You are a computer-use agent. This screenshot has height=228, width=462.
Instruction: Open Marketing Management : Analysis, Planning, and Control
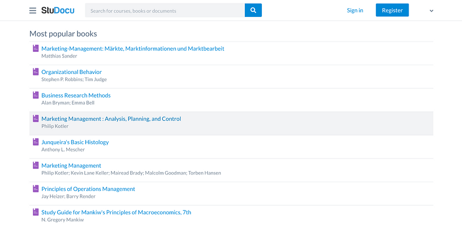(x=111, y=119)
